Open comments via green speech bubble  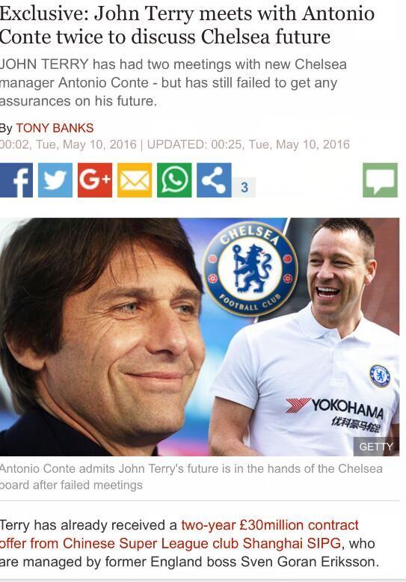(380, 180)
